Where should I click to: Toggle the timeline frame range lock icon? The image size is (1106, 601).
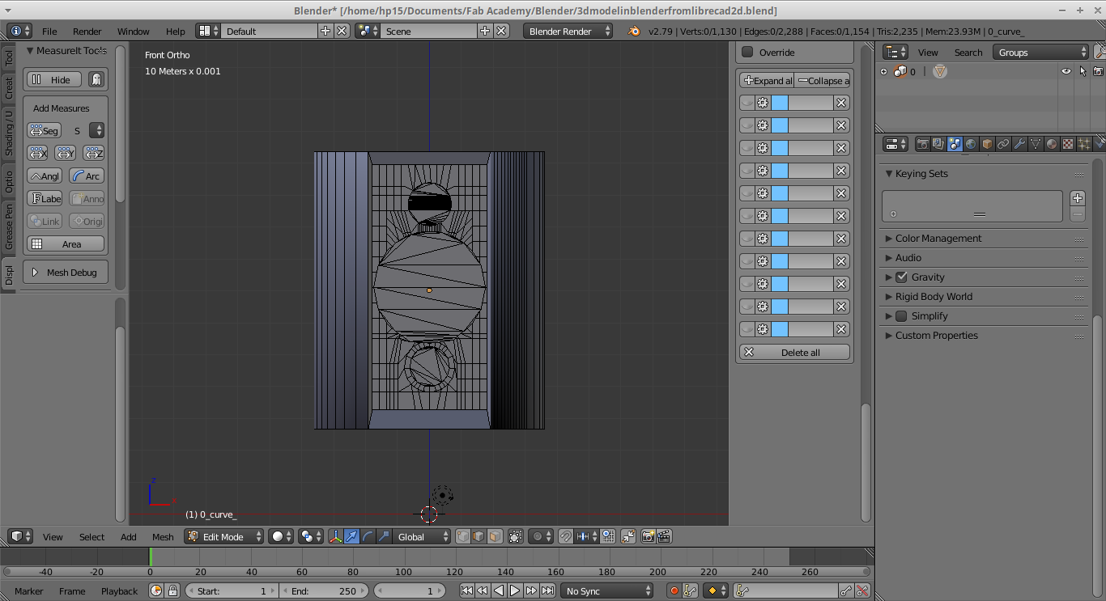[x=172, y=591]
